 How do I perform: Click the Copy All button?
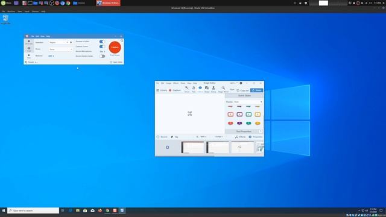coord(242,90)
